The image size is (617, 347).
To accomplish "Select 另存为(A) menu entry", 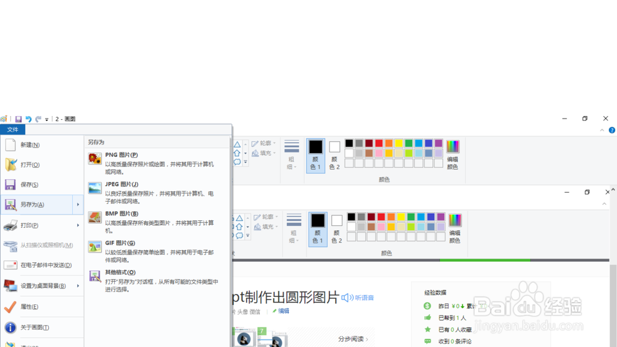I will coord(36,204).
